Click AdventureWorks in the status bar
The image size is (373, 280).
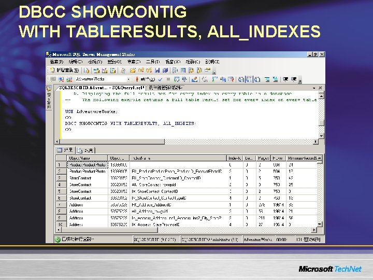[x=258, y=240]
